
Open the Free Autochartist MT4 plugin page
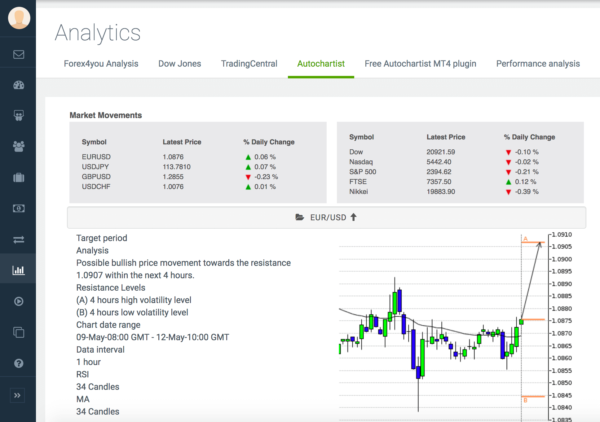coord(420,64)
